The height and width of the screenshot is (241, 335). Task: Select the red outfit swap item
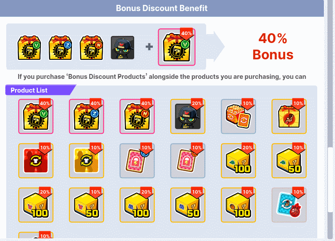click(36, 161)
